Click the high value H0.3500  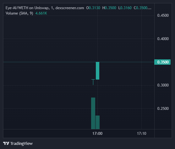coord(109,8)
